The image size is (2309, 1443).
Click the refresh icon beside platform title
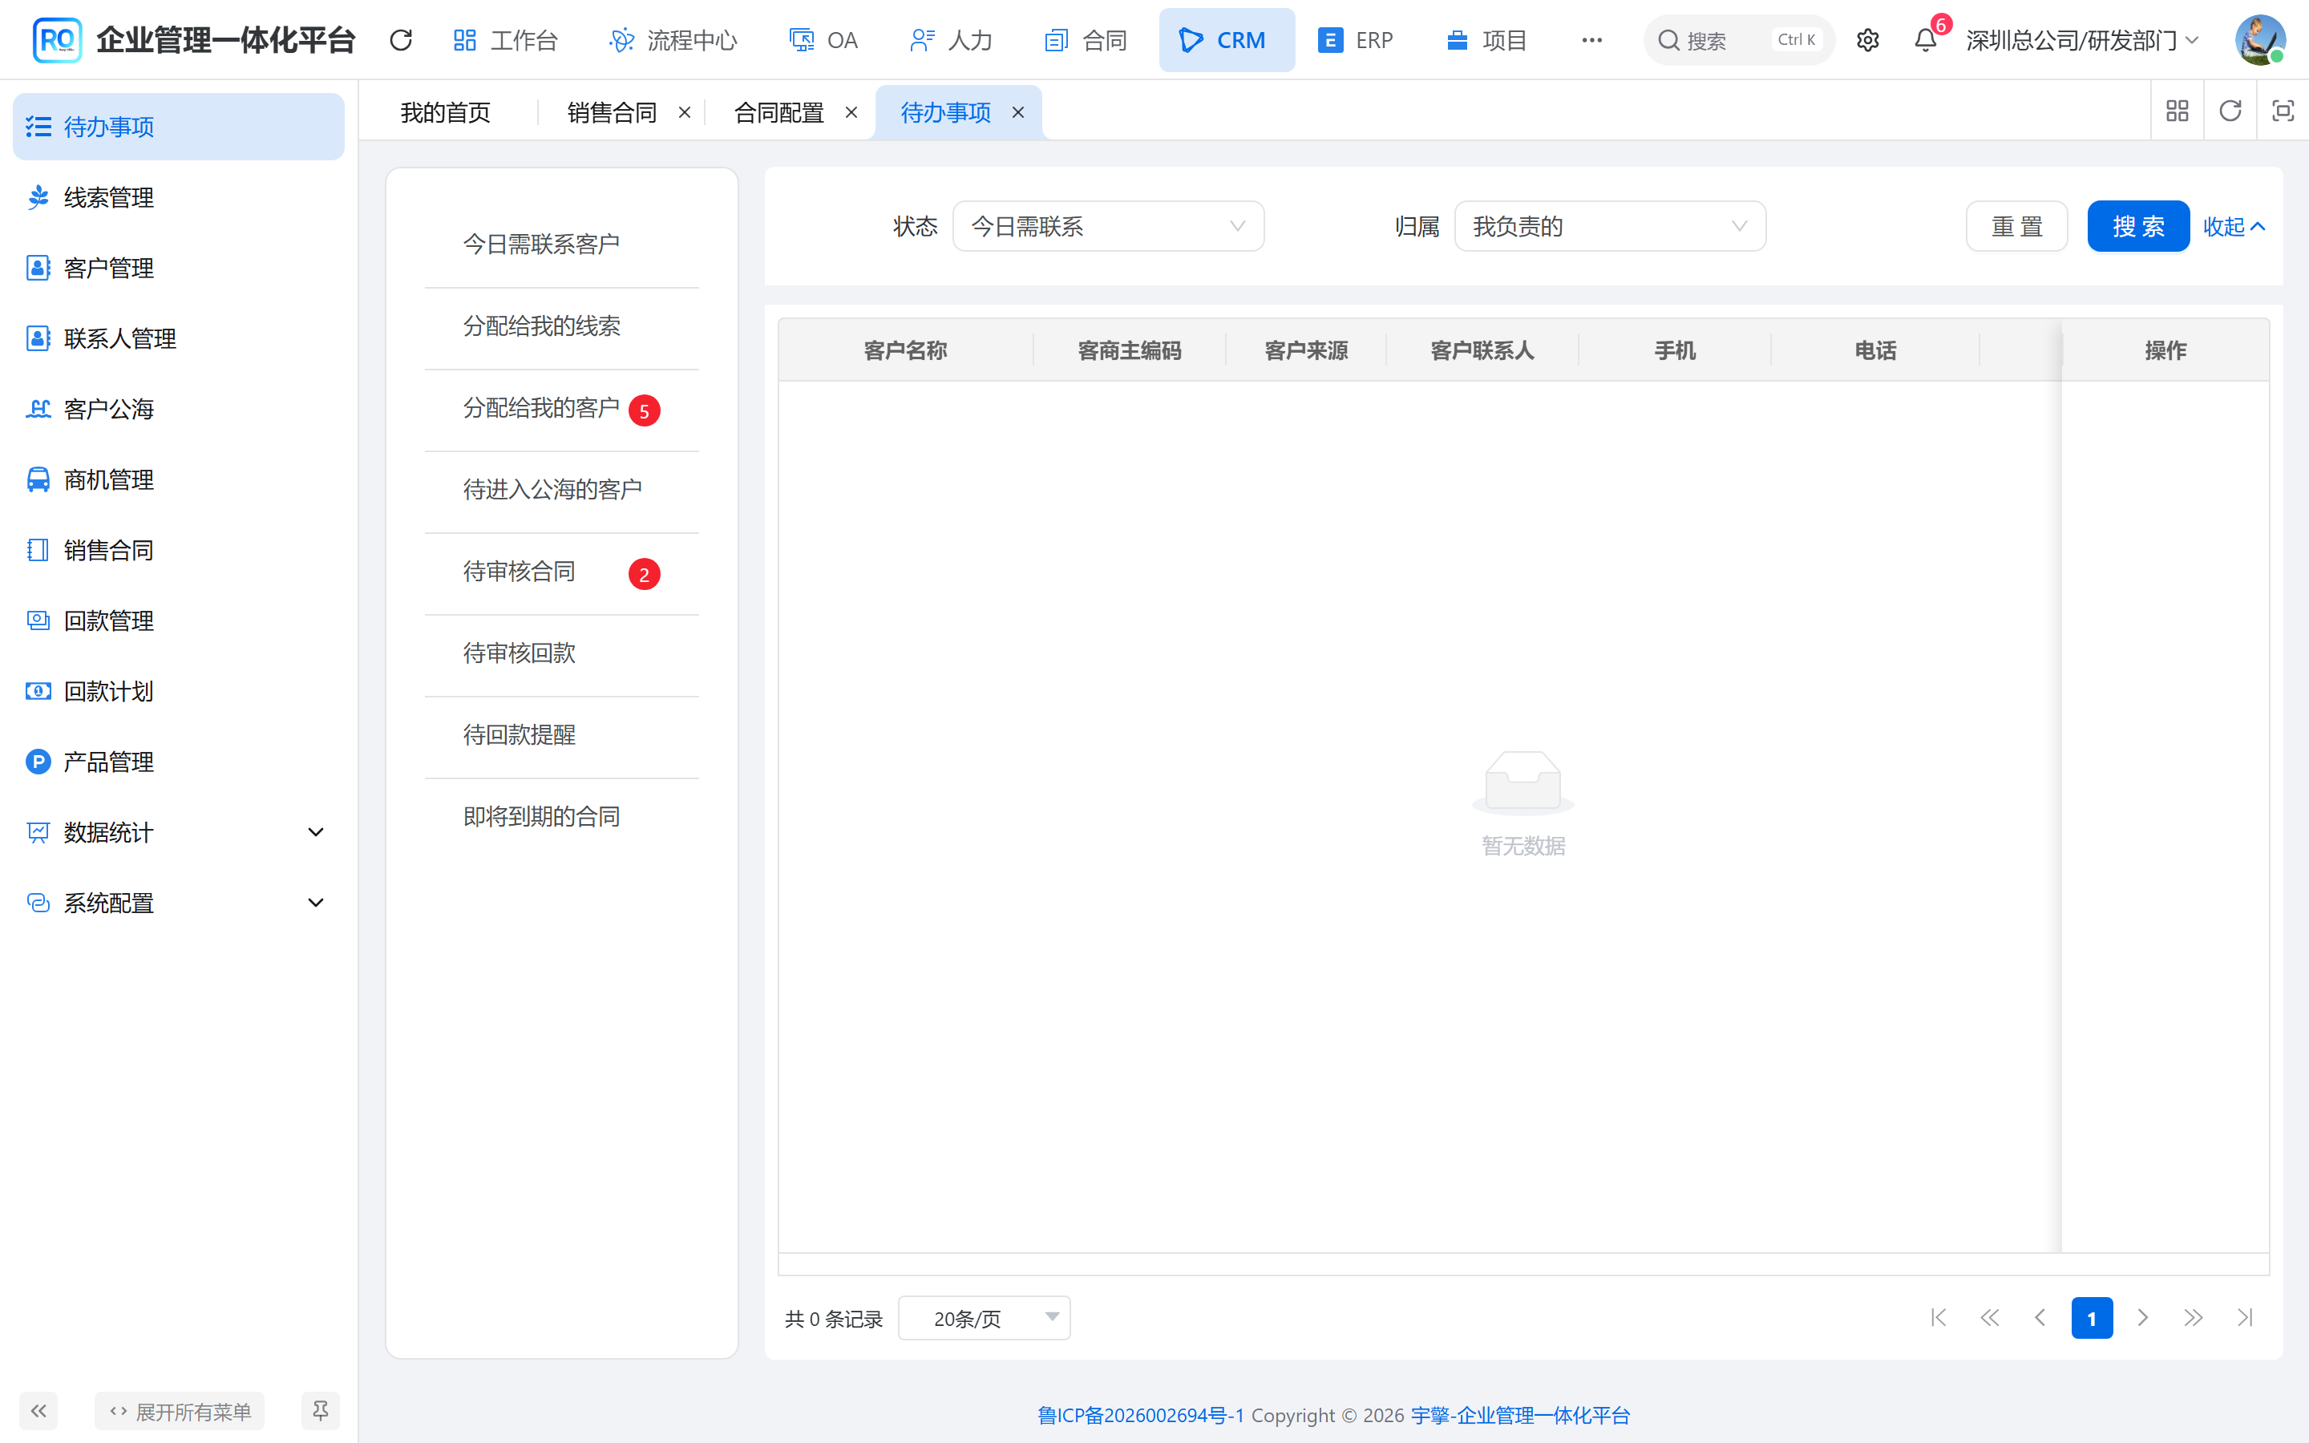[401, 40]
